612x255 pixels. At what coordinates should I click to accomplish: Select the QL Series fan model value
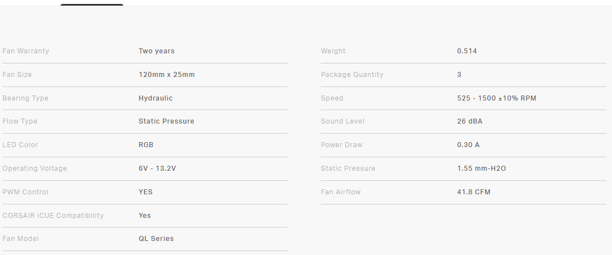pos(156,239)
